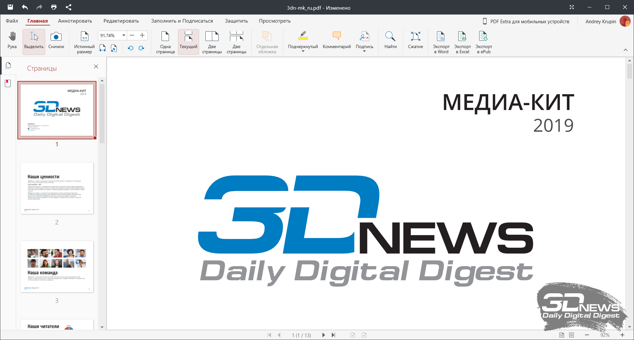Click the page number field 1 (1 / 13)
634x340 pixels.
pos(302,335)
